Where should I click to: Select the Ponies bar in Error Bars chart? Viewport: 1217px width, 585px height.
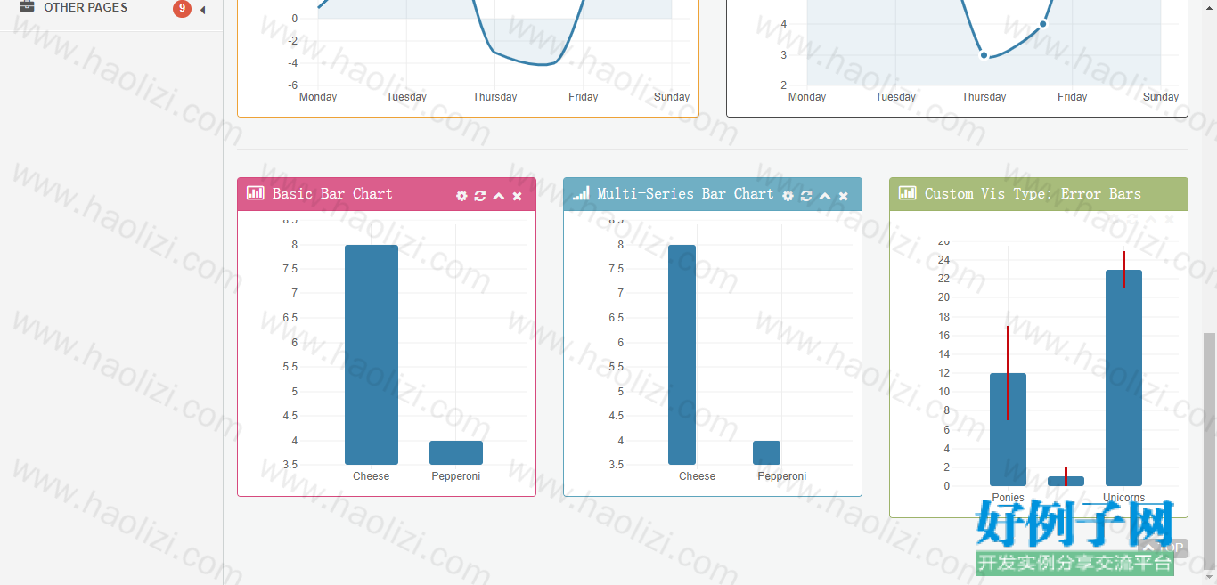pyautogui.click(x=1008, y=429)
